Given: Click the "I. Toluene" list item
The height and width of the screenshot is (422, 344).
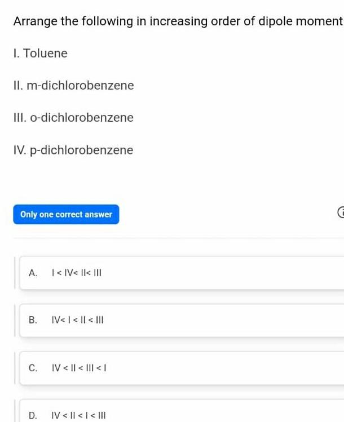Looking at the screenshot, I should pyautogui.click(x=40, y=54).
